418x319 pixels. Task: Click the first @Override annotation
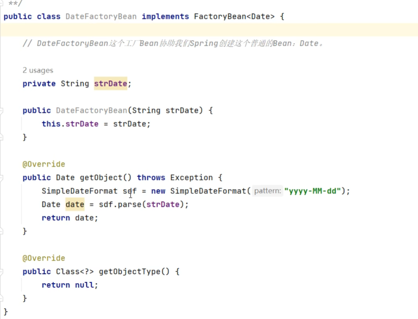44,164
